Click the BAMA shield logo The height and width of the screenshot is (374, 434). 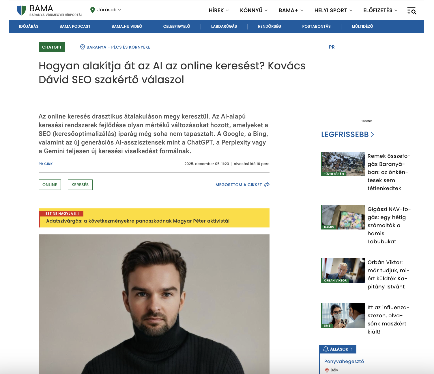point(21,10)
